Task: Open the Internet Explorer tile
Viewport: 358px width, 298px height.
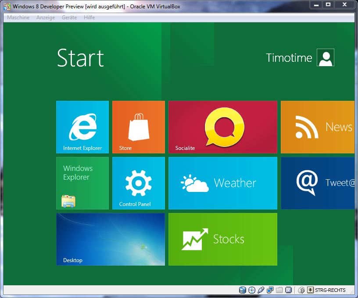Action: (82, 127)
